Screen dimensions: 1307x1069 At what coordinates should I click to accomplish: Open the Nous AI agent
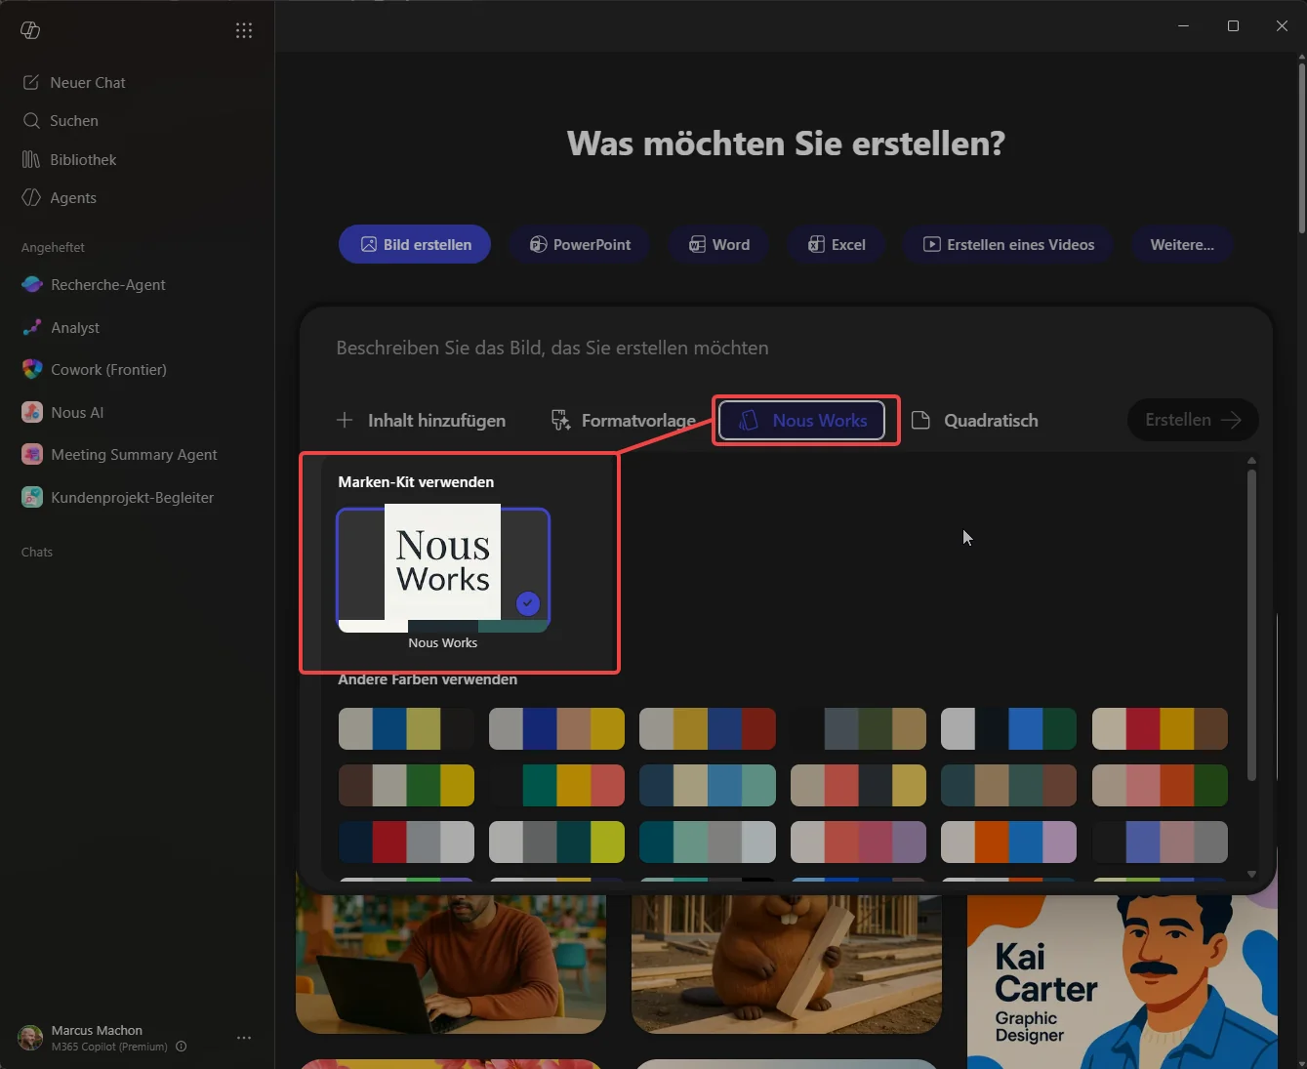pos(77,413)
